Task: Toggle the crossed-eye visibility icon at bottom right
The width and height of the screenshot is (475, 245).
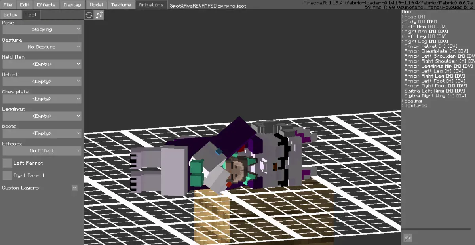Action: [407, 237]
